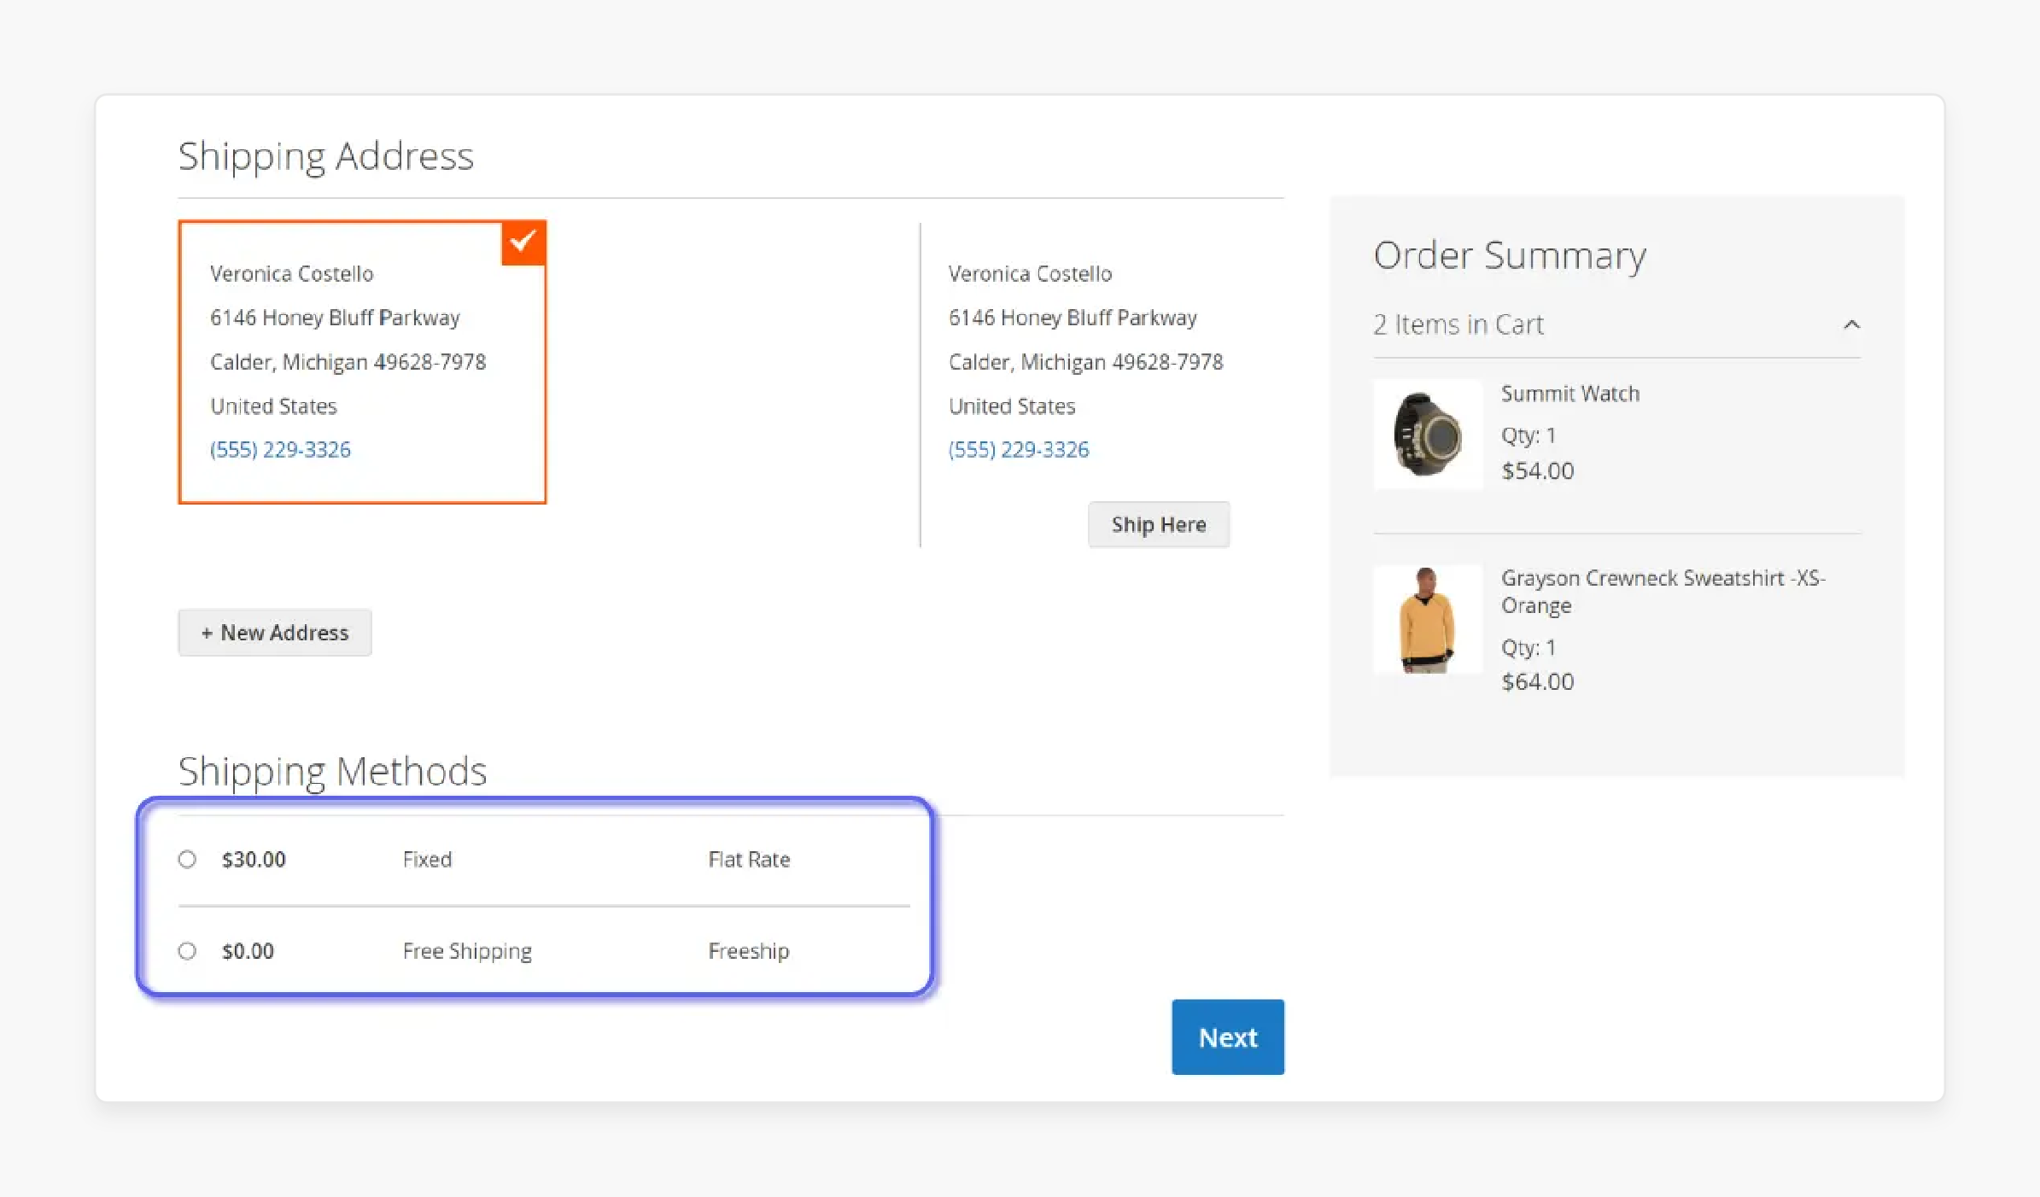
Task: Click the Ship Here button icon area
Action: tap(1157, 523)
